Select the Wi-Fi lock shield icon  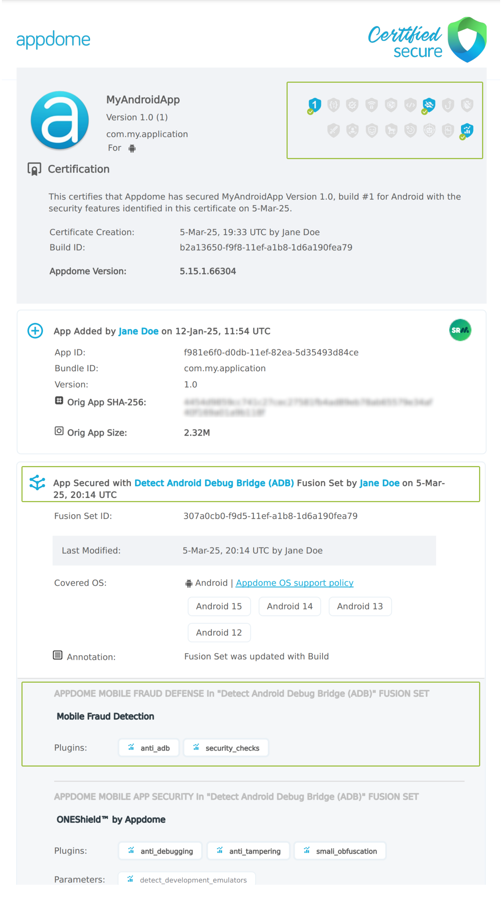(x=372, y=105)
